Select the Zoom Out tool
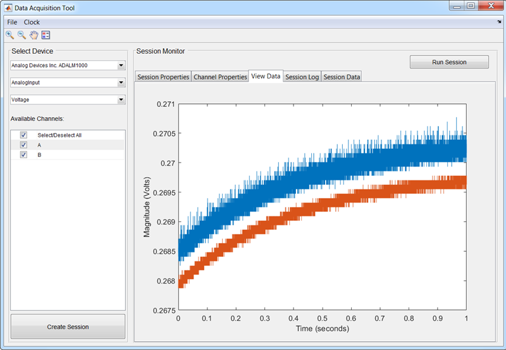The height and width of the screenshot is (350, 506). coord(22,35)
